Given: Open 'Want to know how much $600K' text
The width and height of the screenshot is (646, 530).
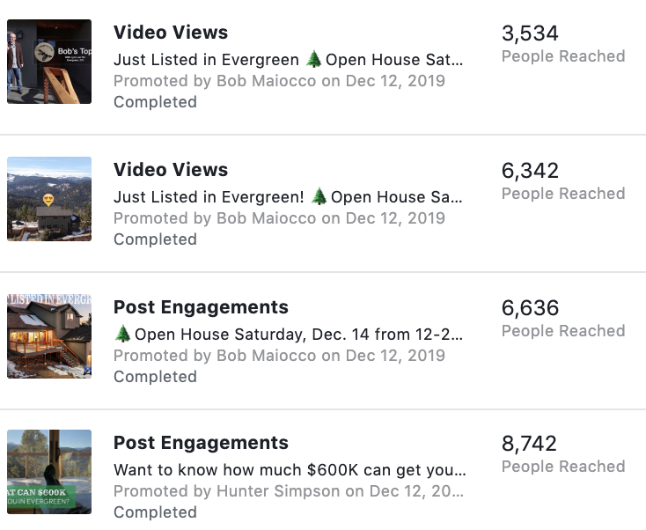Looking at the screenshot, I should pos(290,470).
